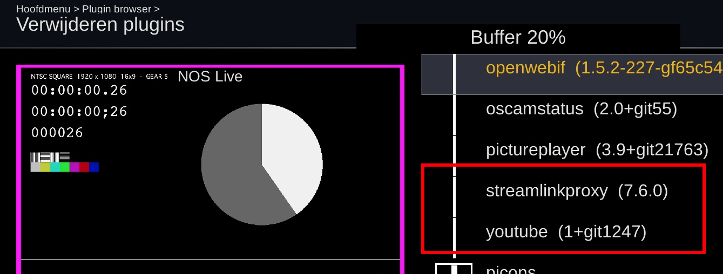The image size is (723, 274).
Task: Click the resolution test pattern icon
Action: [50, 157]
